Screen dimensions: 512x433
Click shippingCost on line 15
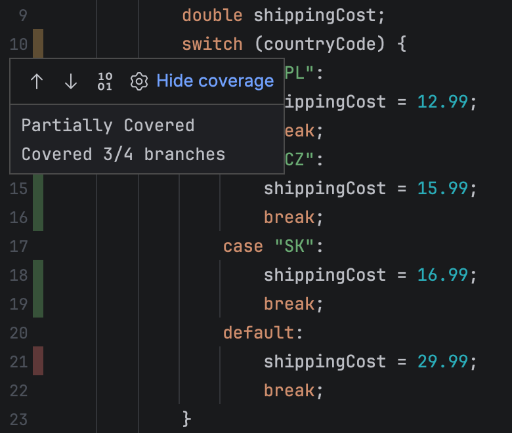coord(325,188)
